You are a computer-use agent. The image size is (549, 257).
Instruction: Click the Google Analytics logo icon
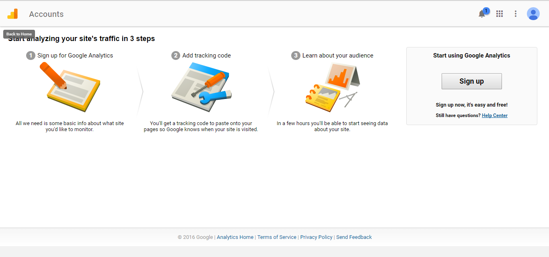click(x=12, y=14)
